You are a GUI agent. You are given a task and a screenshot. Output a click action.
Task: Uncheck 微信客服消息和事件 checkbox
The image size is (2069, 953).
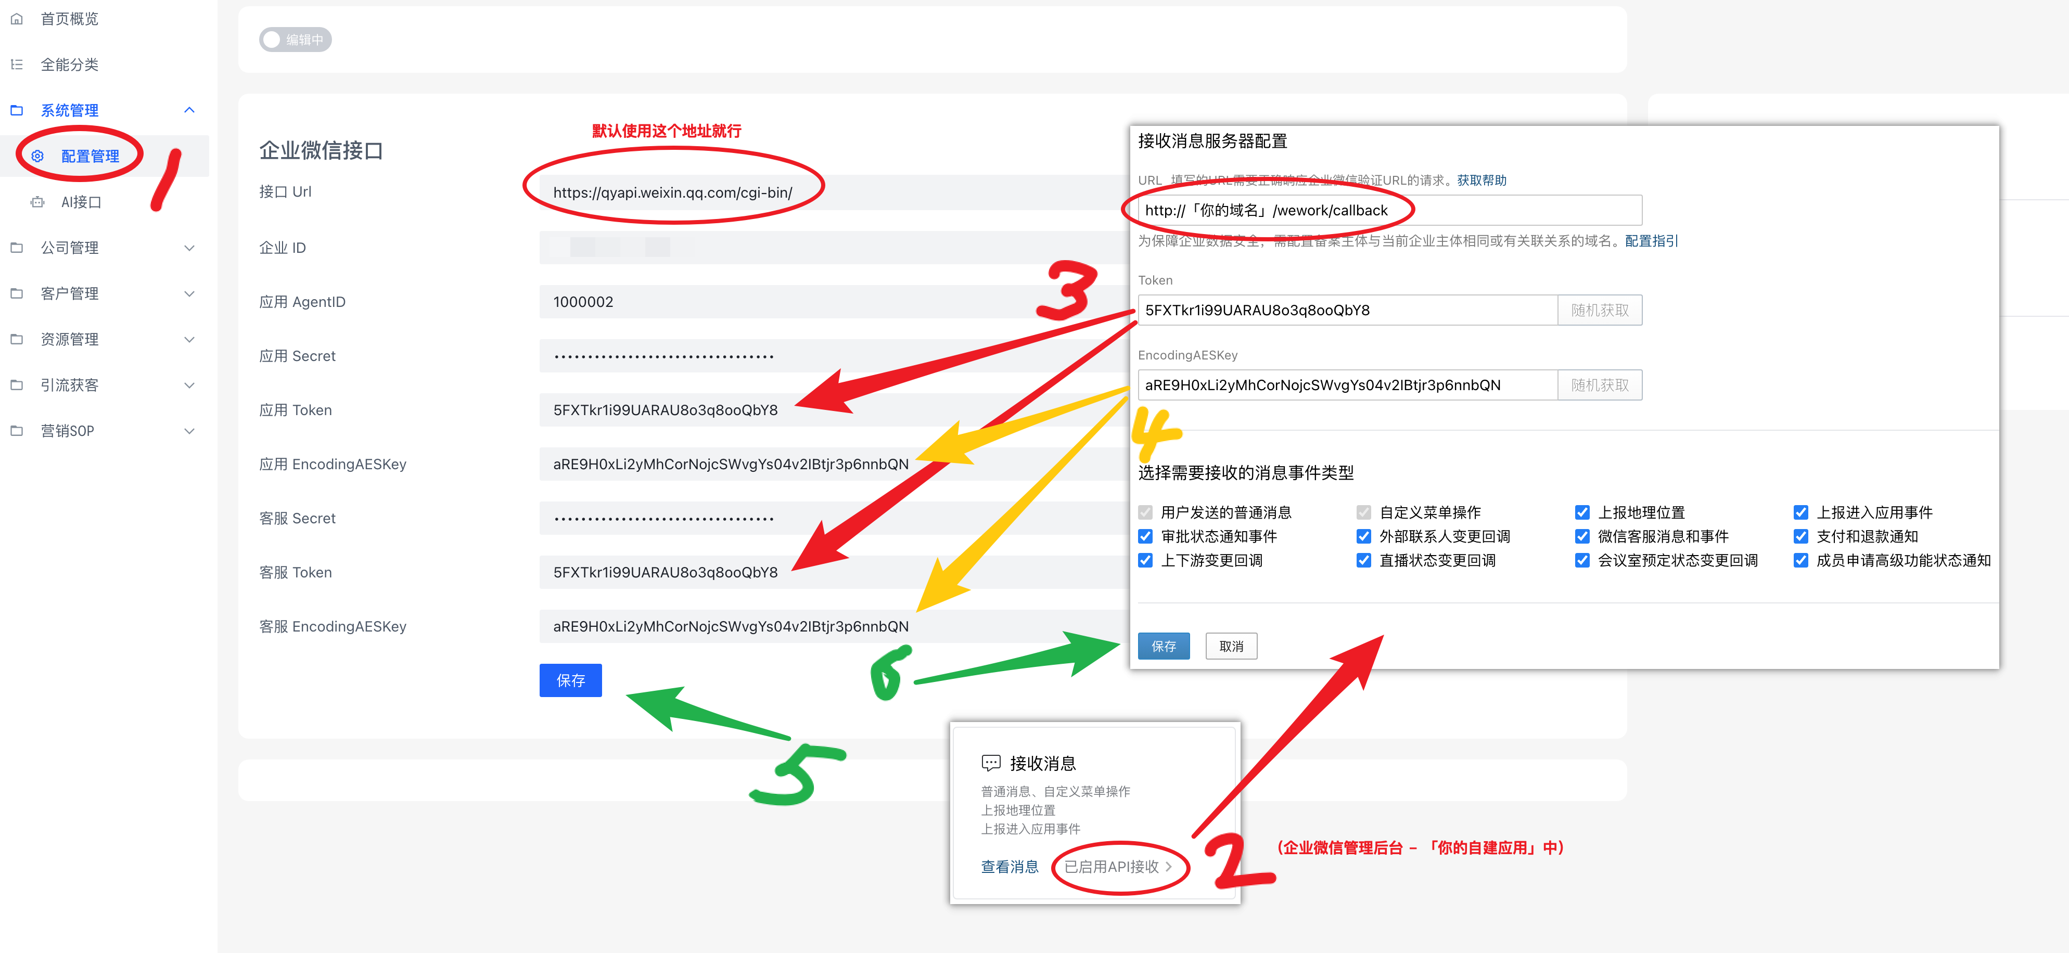coord(1582,536)
